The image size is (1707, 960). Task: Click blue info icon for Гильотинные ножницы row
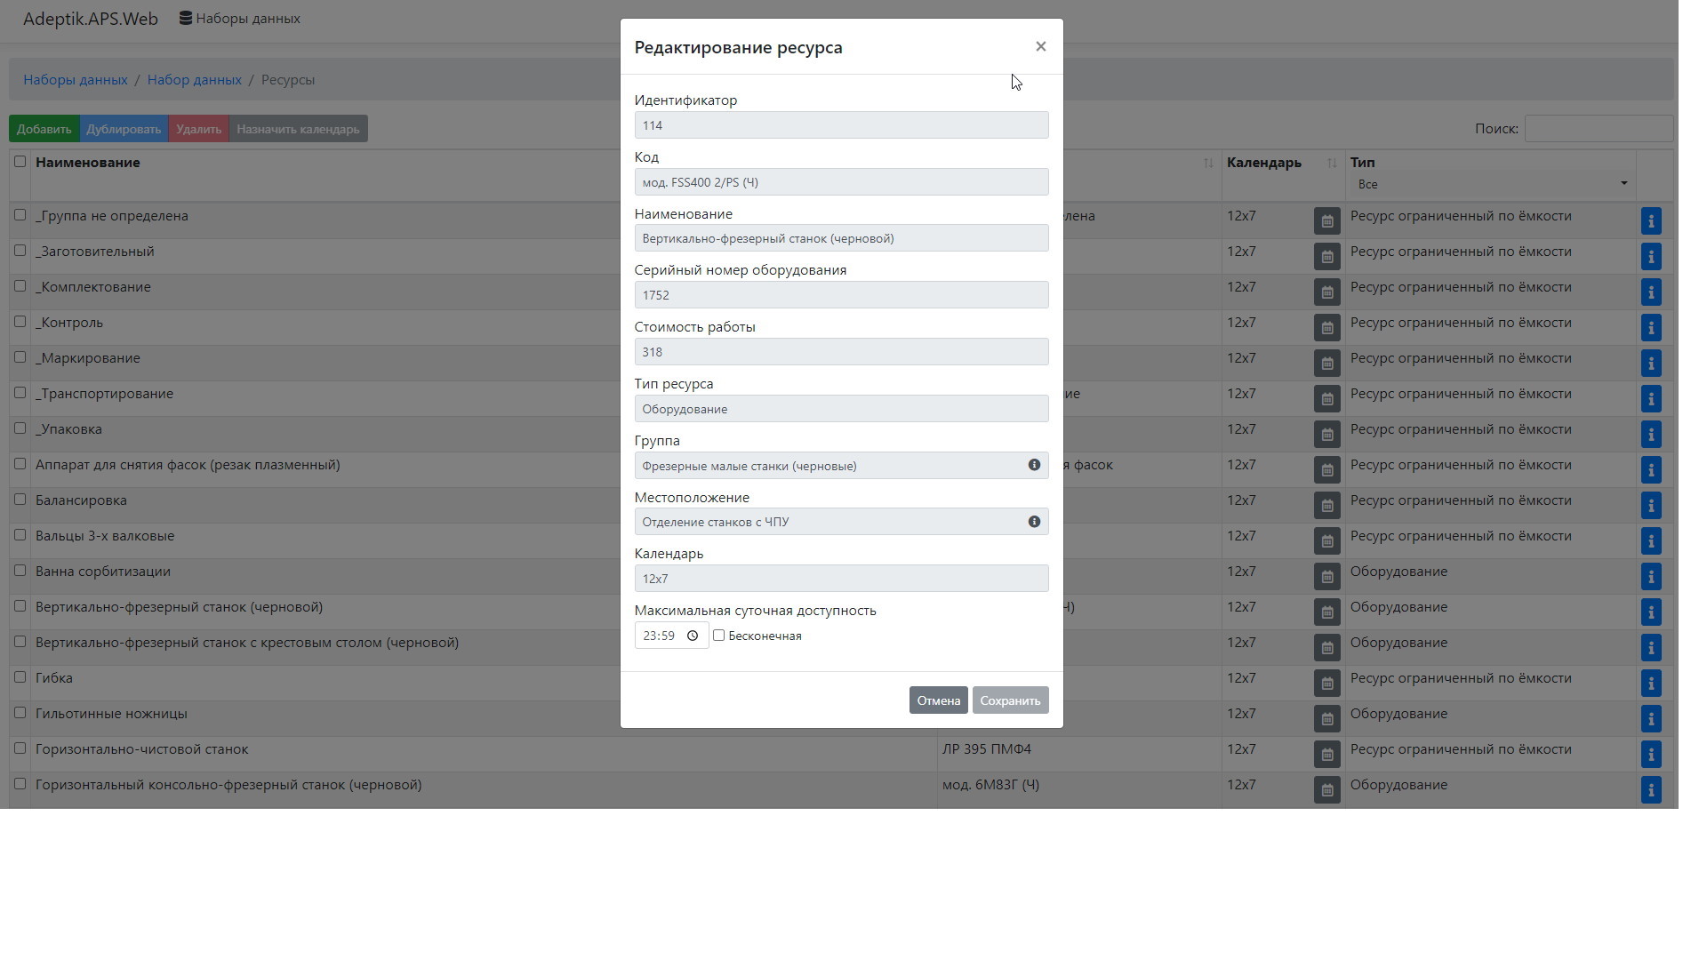[1650, 718]
